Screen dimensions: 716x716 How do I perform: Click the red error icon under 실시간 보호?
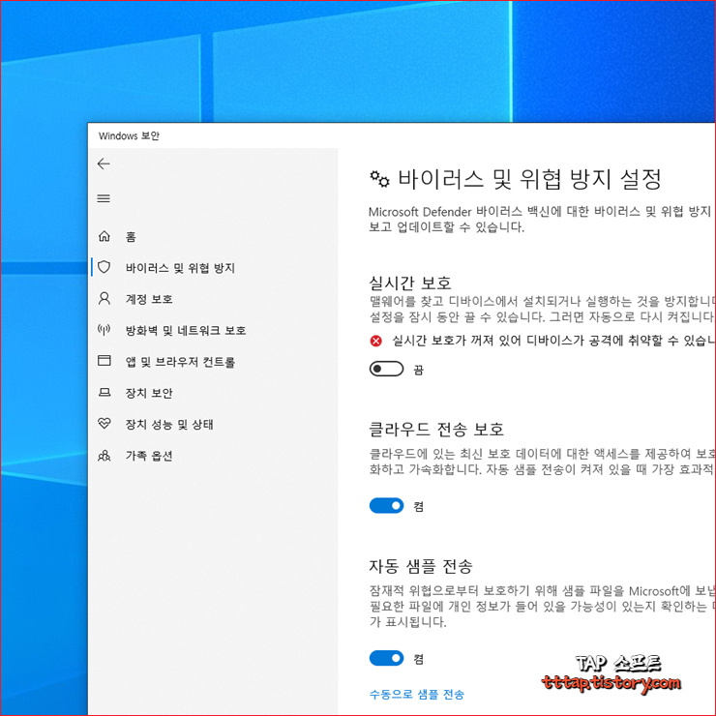click(375, 341)
